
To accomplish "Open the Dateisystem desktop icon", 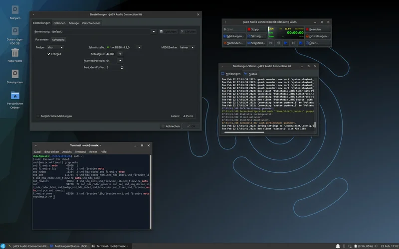I will (15, 74).
